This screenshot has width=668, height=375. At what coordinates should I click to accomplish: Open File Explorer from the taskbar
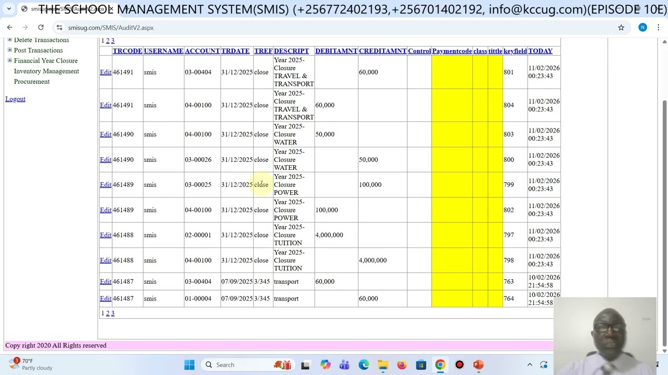point(383,365)
